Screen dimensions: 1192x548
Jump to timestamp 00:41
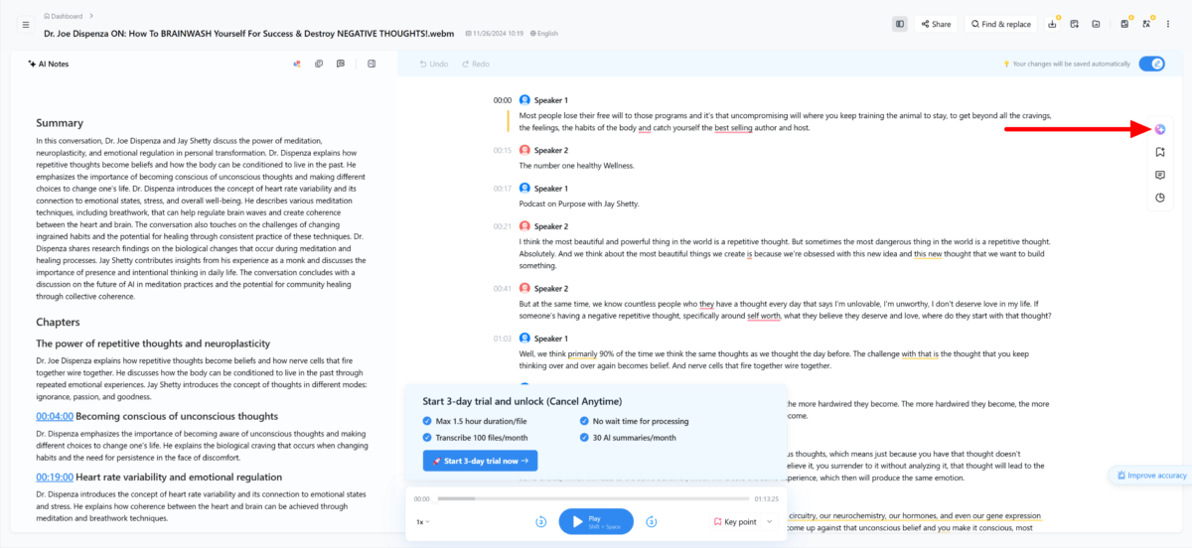click(x=503, y=288)
